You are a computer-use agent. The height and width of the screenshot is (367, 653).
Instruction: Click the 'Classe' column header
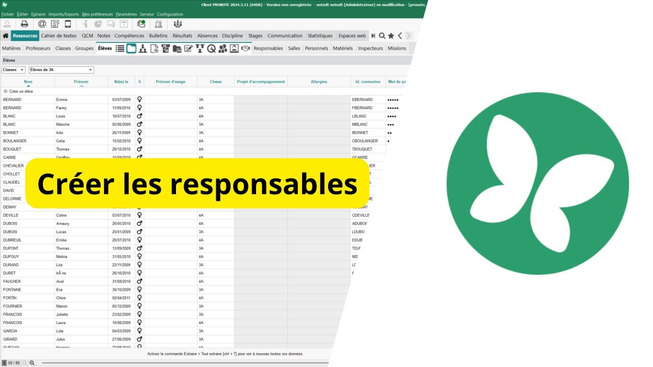[x=216, y=82]
